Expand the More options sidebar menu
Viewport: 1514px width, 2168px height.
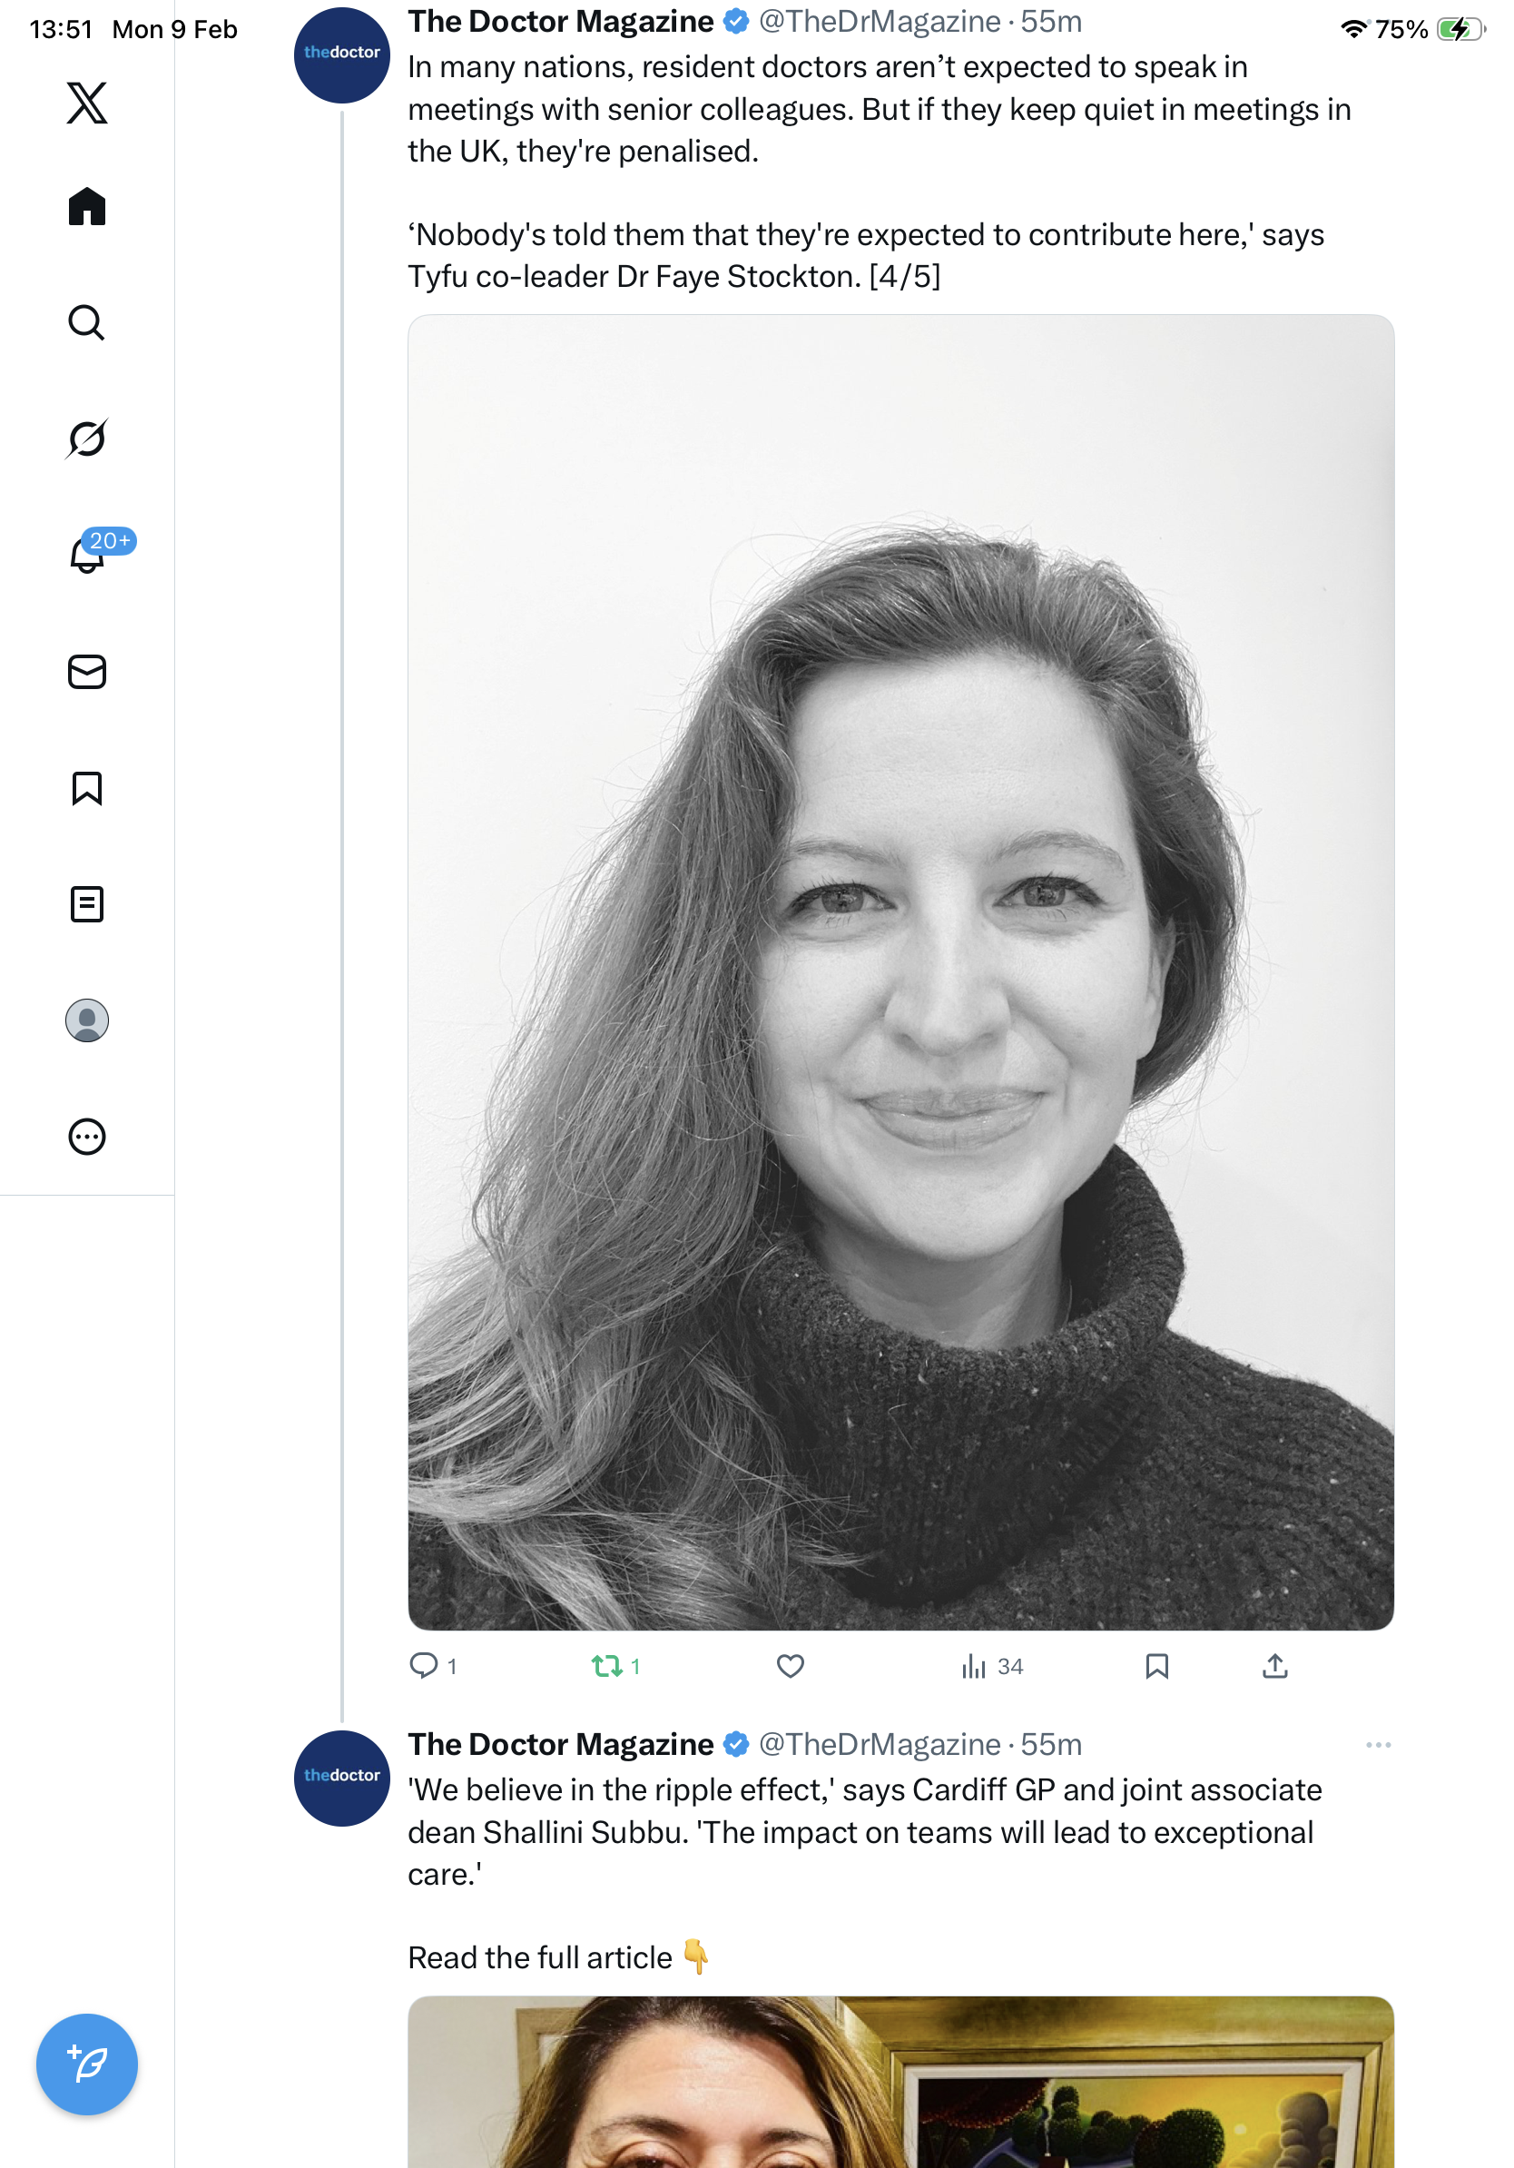[87, 1137]
